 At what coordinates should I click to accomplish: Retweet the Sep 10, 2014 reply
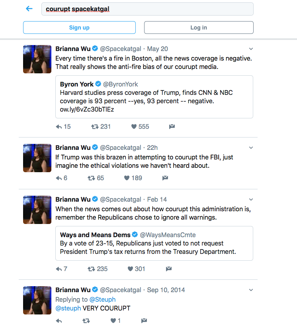86,320
